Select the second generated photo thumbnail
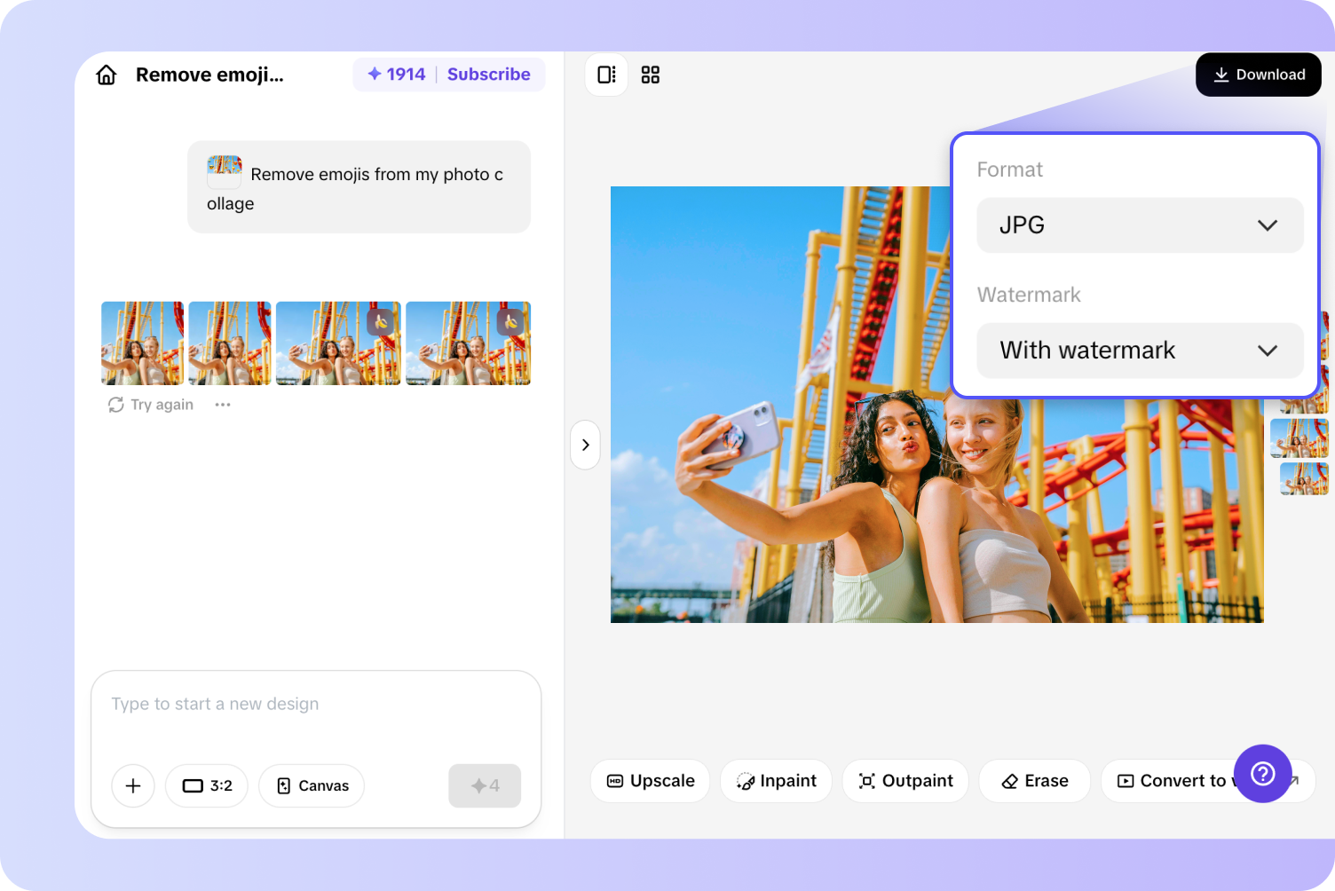The image size is (1335, 891). click(x=229, y=343)
